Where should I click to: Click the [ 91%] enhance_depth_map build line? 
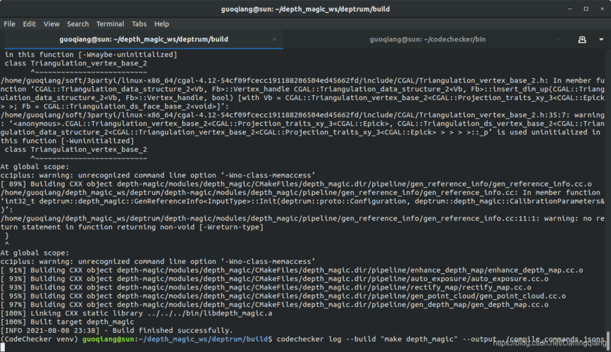[292, 270]
